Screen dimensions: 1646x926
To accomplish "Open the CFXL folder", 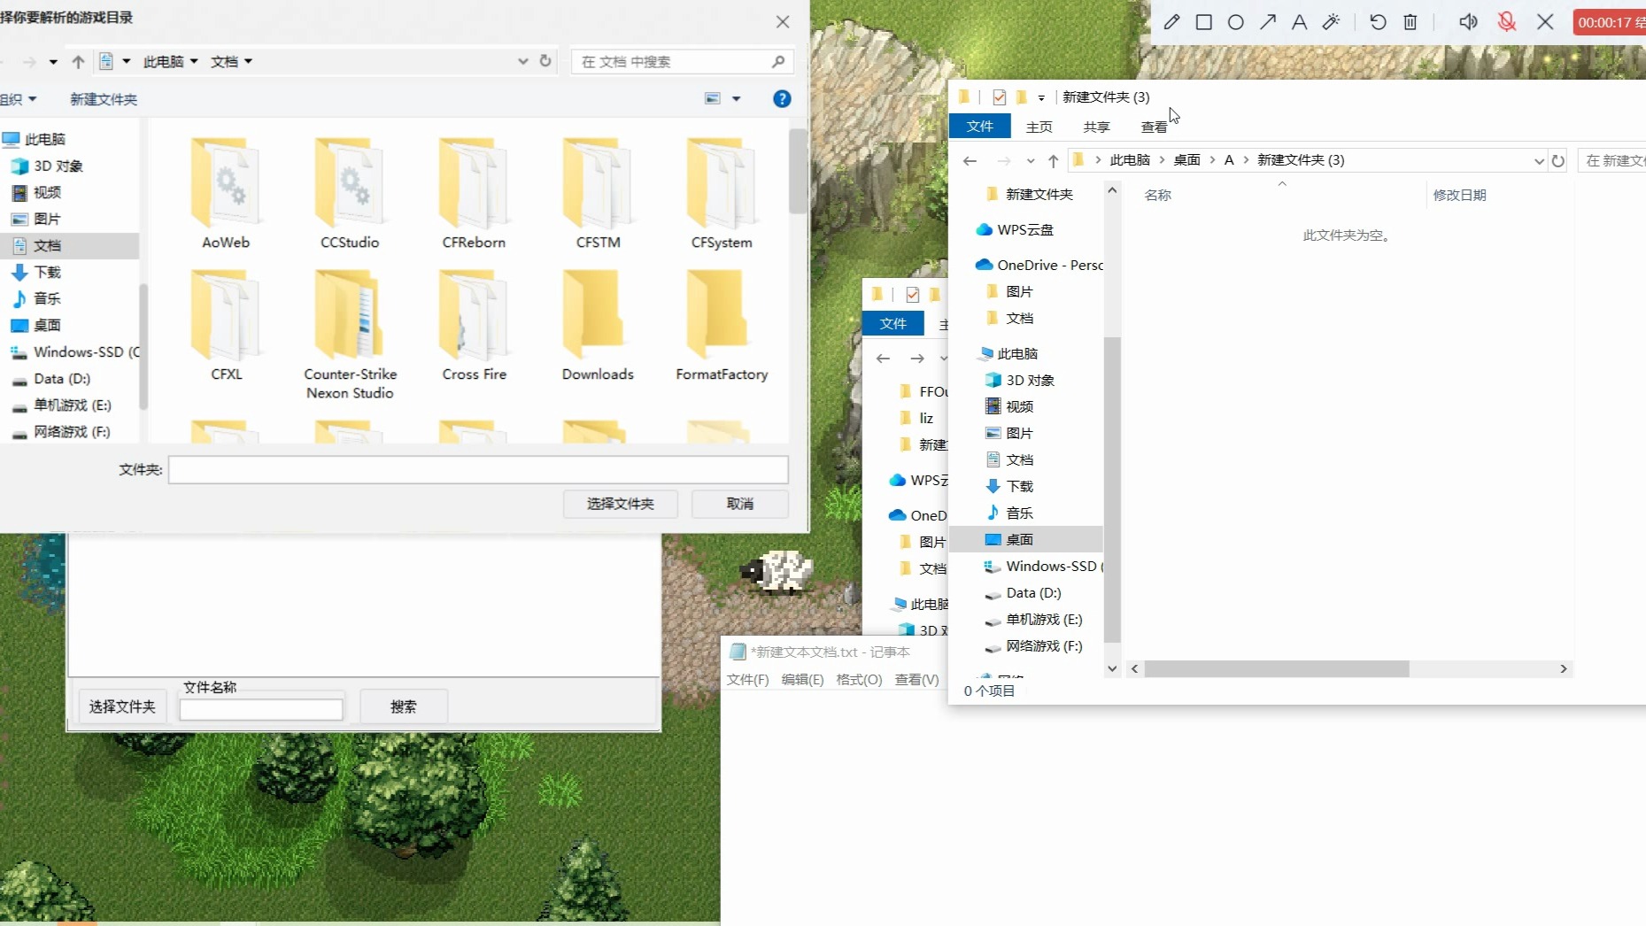I will tap(226, 326).
